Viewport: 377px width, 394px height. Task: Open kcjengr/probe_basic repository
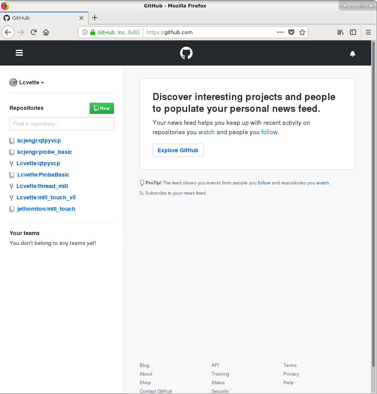click(x=44, y=152)
